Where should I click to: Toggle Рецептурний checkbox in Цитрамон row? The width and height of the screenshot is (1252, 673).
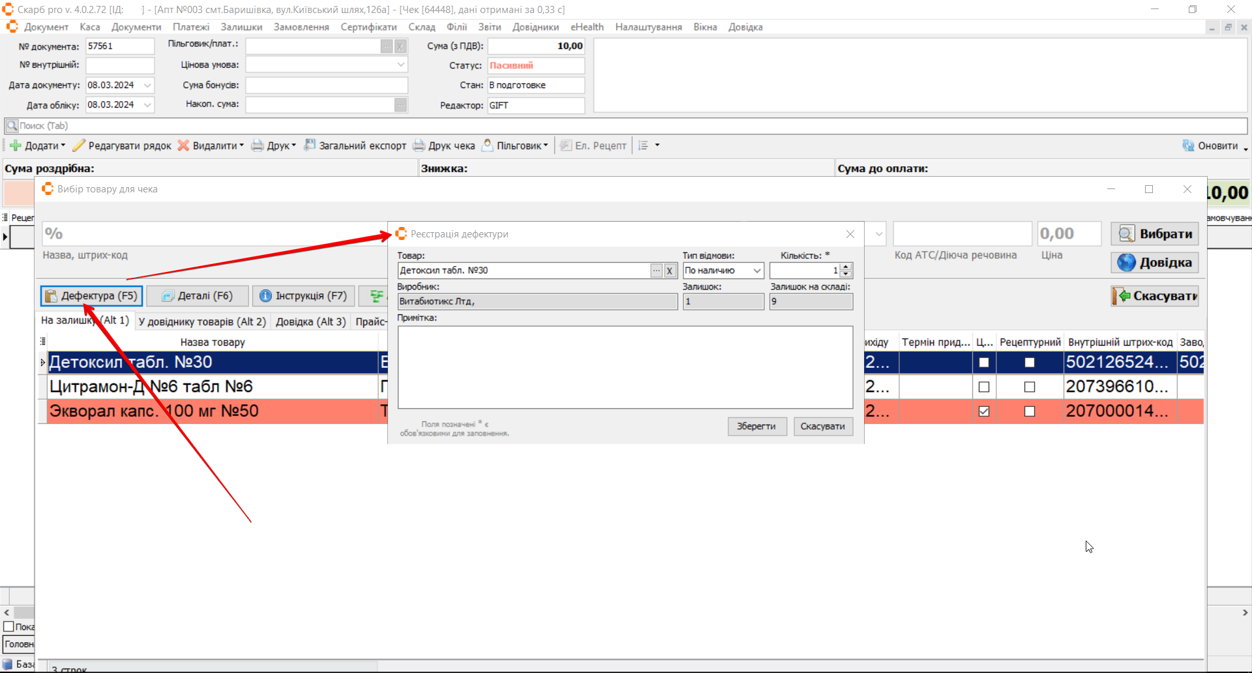[x=1030, y=387]
